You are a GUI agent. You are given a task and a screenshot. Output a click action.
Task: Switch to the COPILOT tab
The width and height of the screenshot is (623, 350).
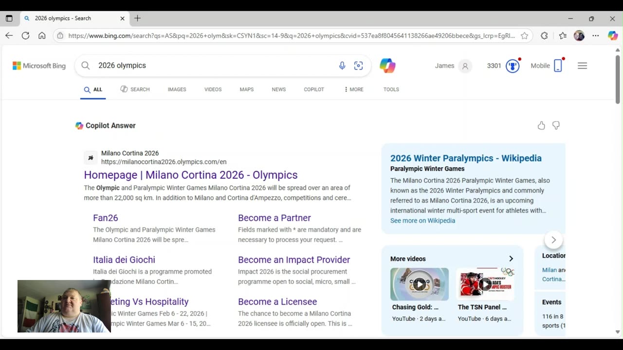point(314,89)
